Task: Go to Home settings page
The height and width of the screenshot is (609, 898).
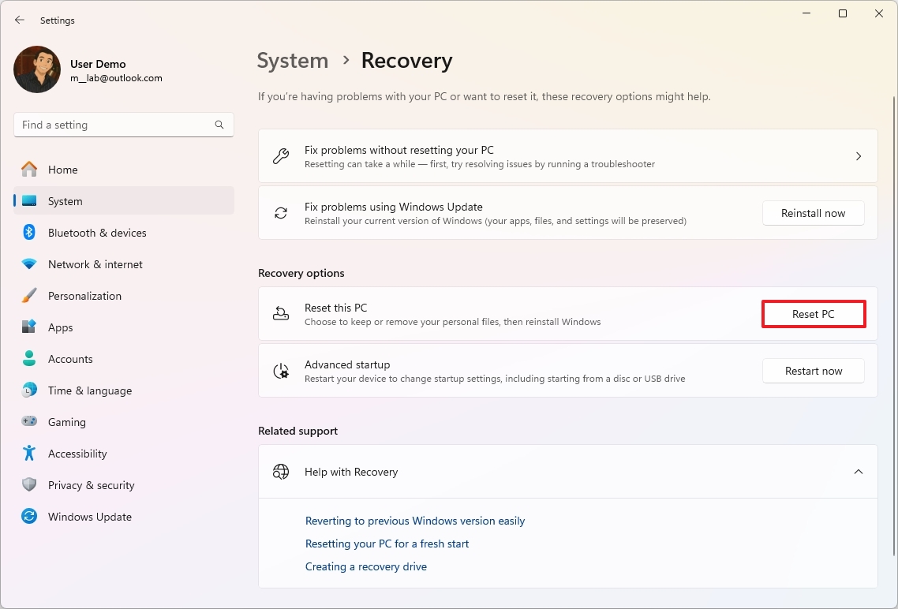Action: 124,170
